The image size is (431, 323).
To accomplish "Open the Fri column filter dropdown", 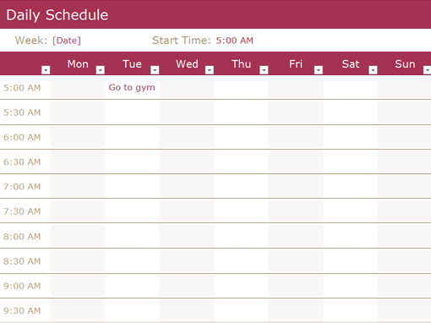I will (319, 69).
